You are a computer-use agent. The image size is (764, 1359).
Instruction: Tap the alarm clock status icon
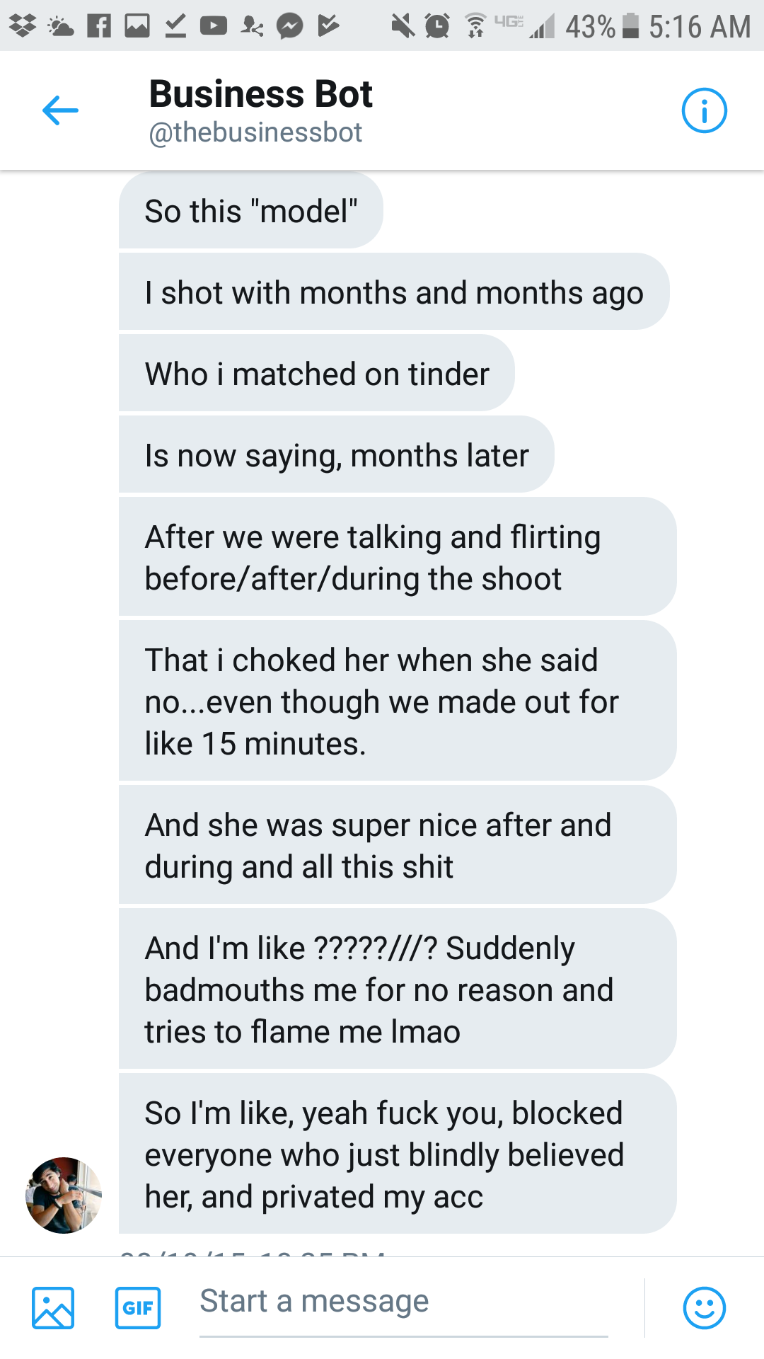coord(437,26)
